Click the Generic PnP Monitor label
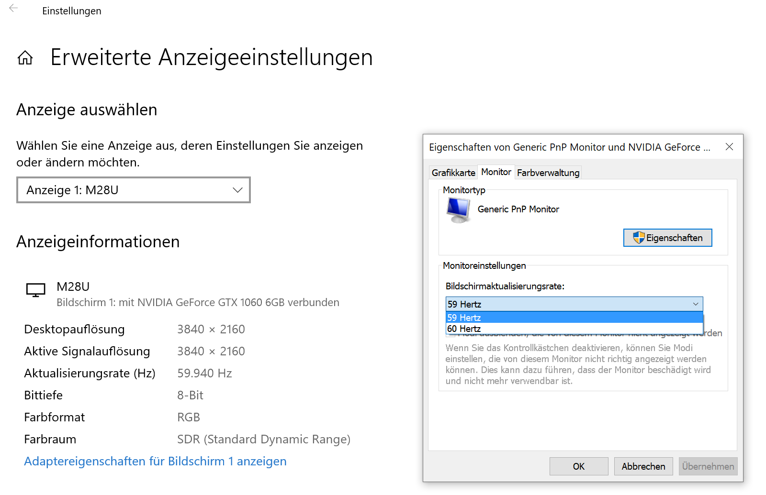This screenshot has width=766, height=495. (x=518, y=209)
